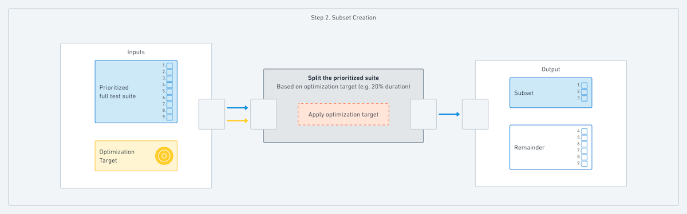Image resolution: width=687 pixels, height=214 pixels.
Task: Check box number 1 in the prioritized test suite
Action: (x=169, y=66)
